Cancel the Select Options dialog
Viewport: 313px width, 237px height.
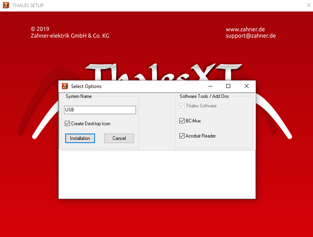coord(119,138)
